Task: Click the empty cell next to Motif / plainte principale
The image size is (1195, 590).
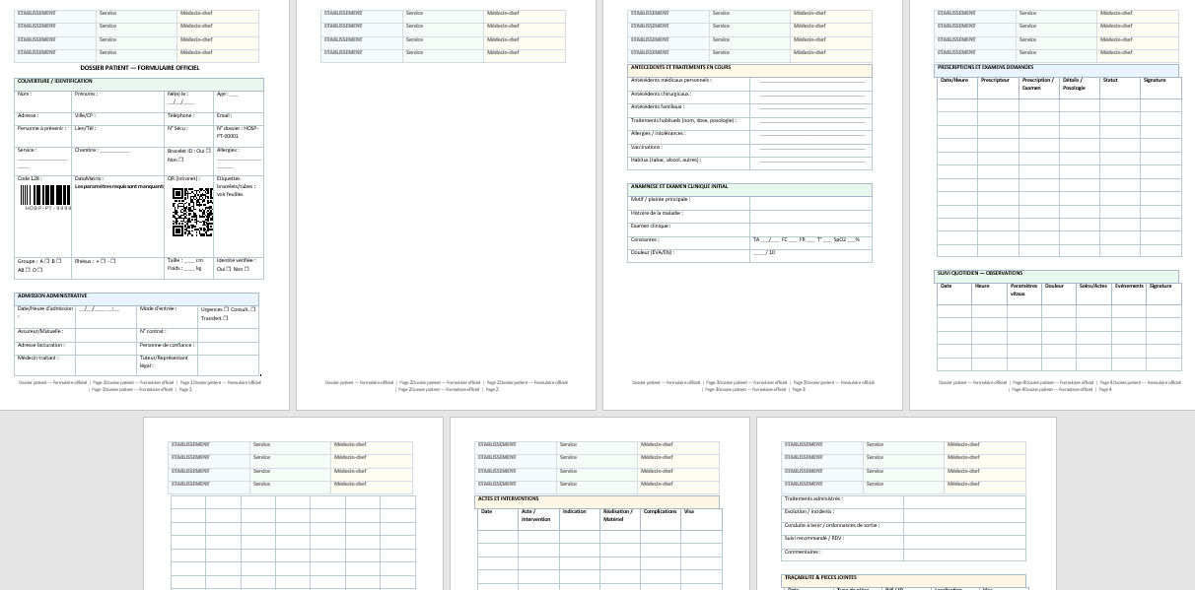Action: (x=809, y=203)
